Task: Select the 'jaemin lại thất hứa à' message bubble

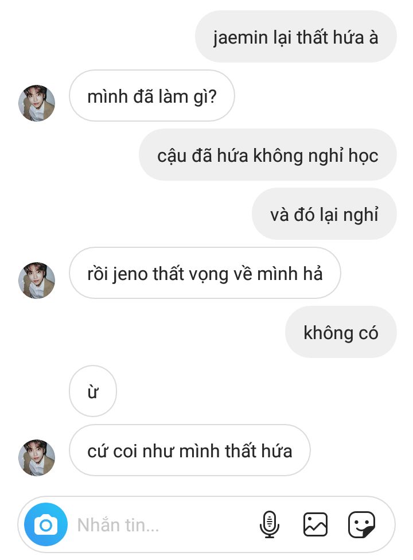Action: (x=296, y=37)
